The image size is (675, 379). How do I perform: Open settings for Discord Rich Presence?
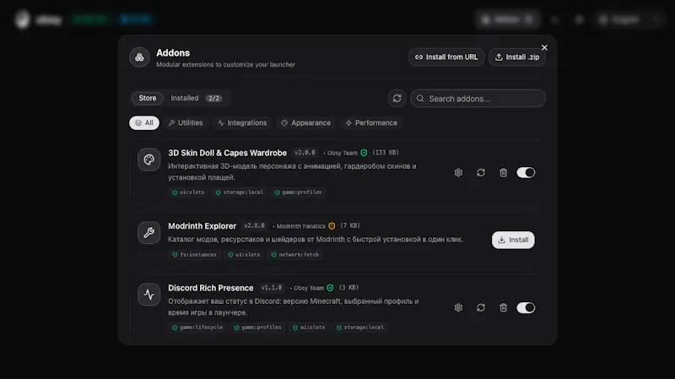(458, 307)
